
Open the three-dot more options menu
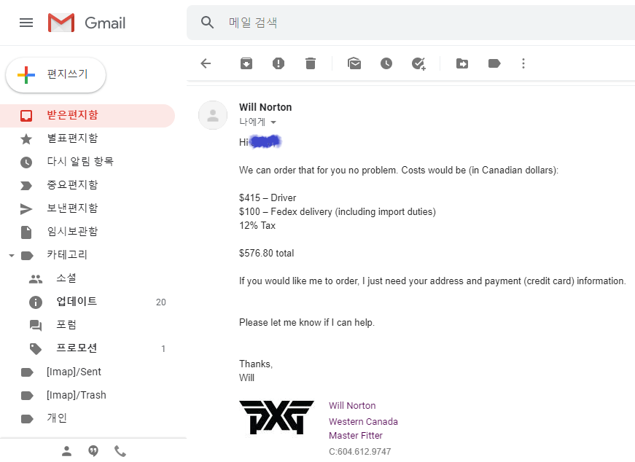tap(523, 63)
